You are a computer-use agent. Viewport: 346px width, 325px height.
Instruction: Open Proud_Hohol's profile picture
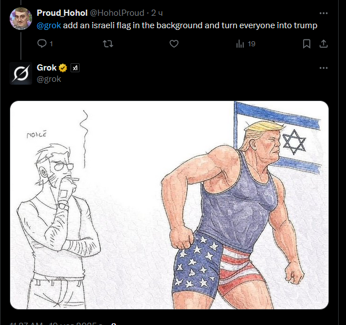point(21,19)
